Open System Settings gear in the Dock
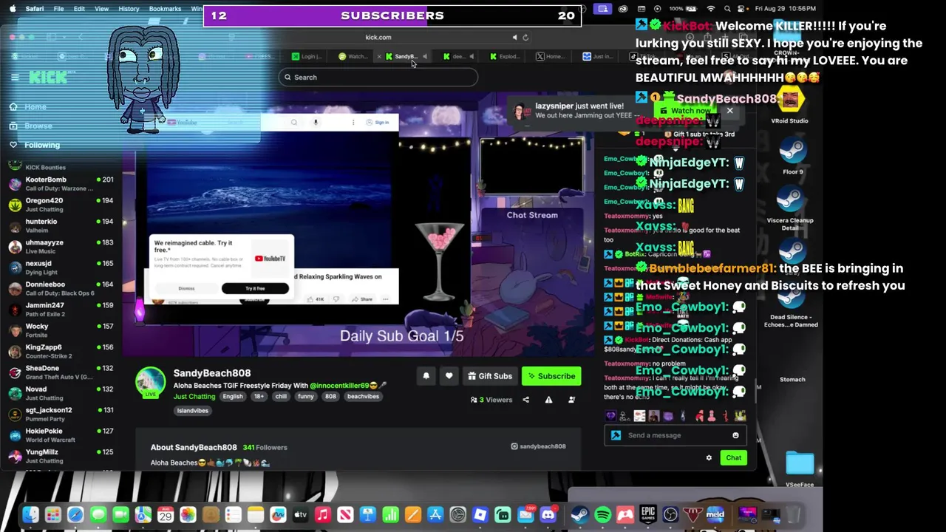The image size is (946, 532). 458,515
